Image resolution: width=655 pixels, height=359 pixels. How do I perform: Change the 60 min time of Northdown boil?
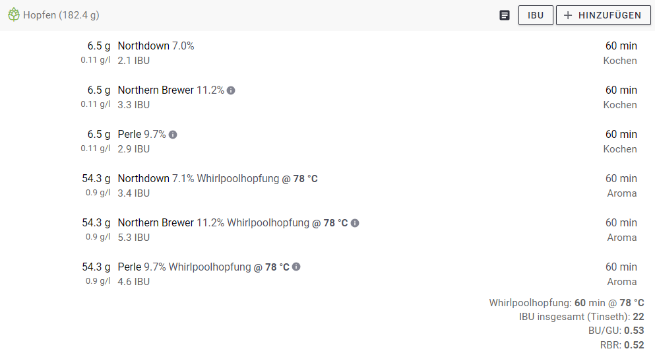tap(621, 46)
